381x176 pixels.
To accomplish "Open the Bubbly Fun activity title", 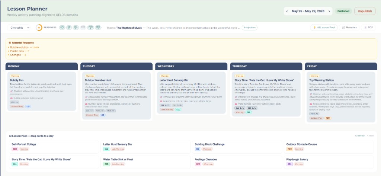I will click(17, 80).
